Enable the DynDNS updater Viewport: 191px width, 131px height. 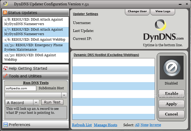(x=172, y=93)
